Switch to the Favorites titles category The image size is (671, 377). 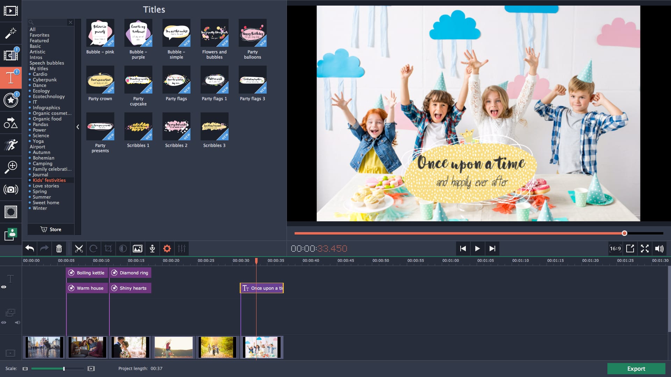point(39,35)
